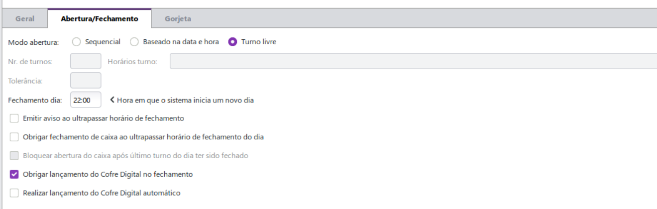Viewport: 657px width, 209px height.
Task: Enable Emitir aviso ao ultrapassar horário checkbox
Action: coord(14,118)
